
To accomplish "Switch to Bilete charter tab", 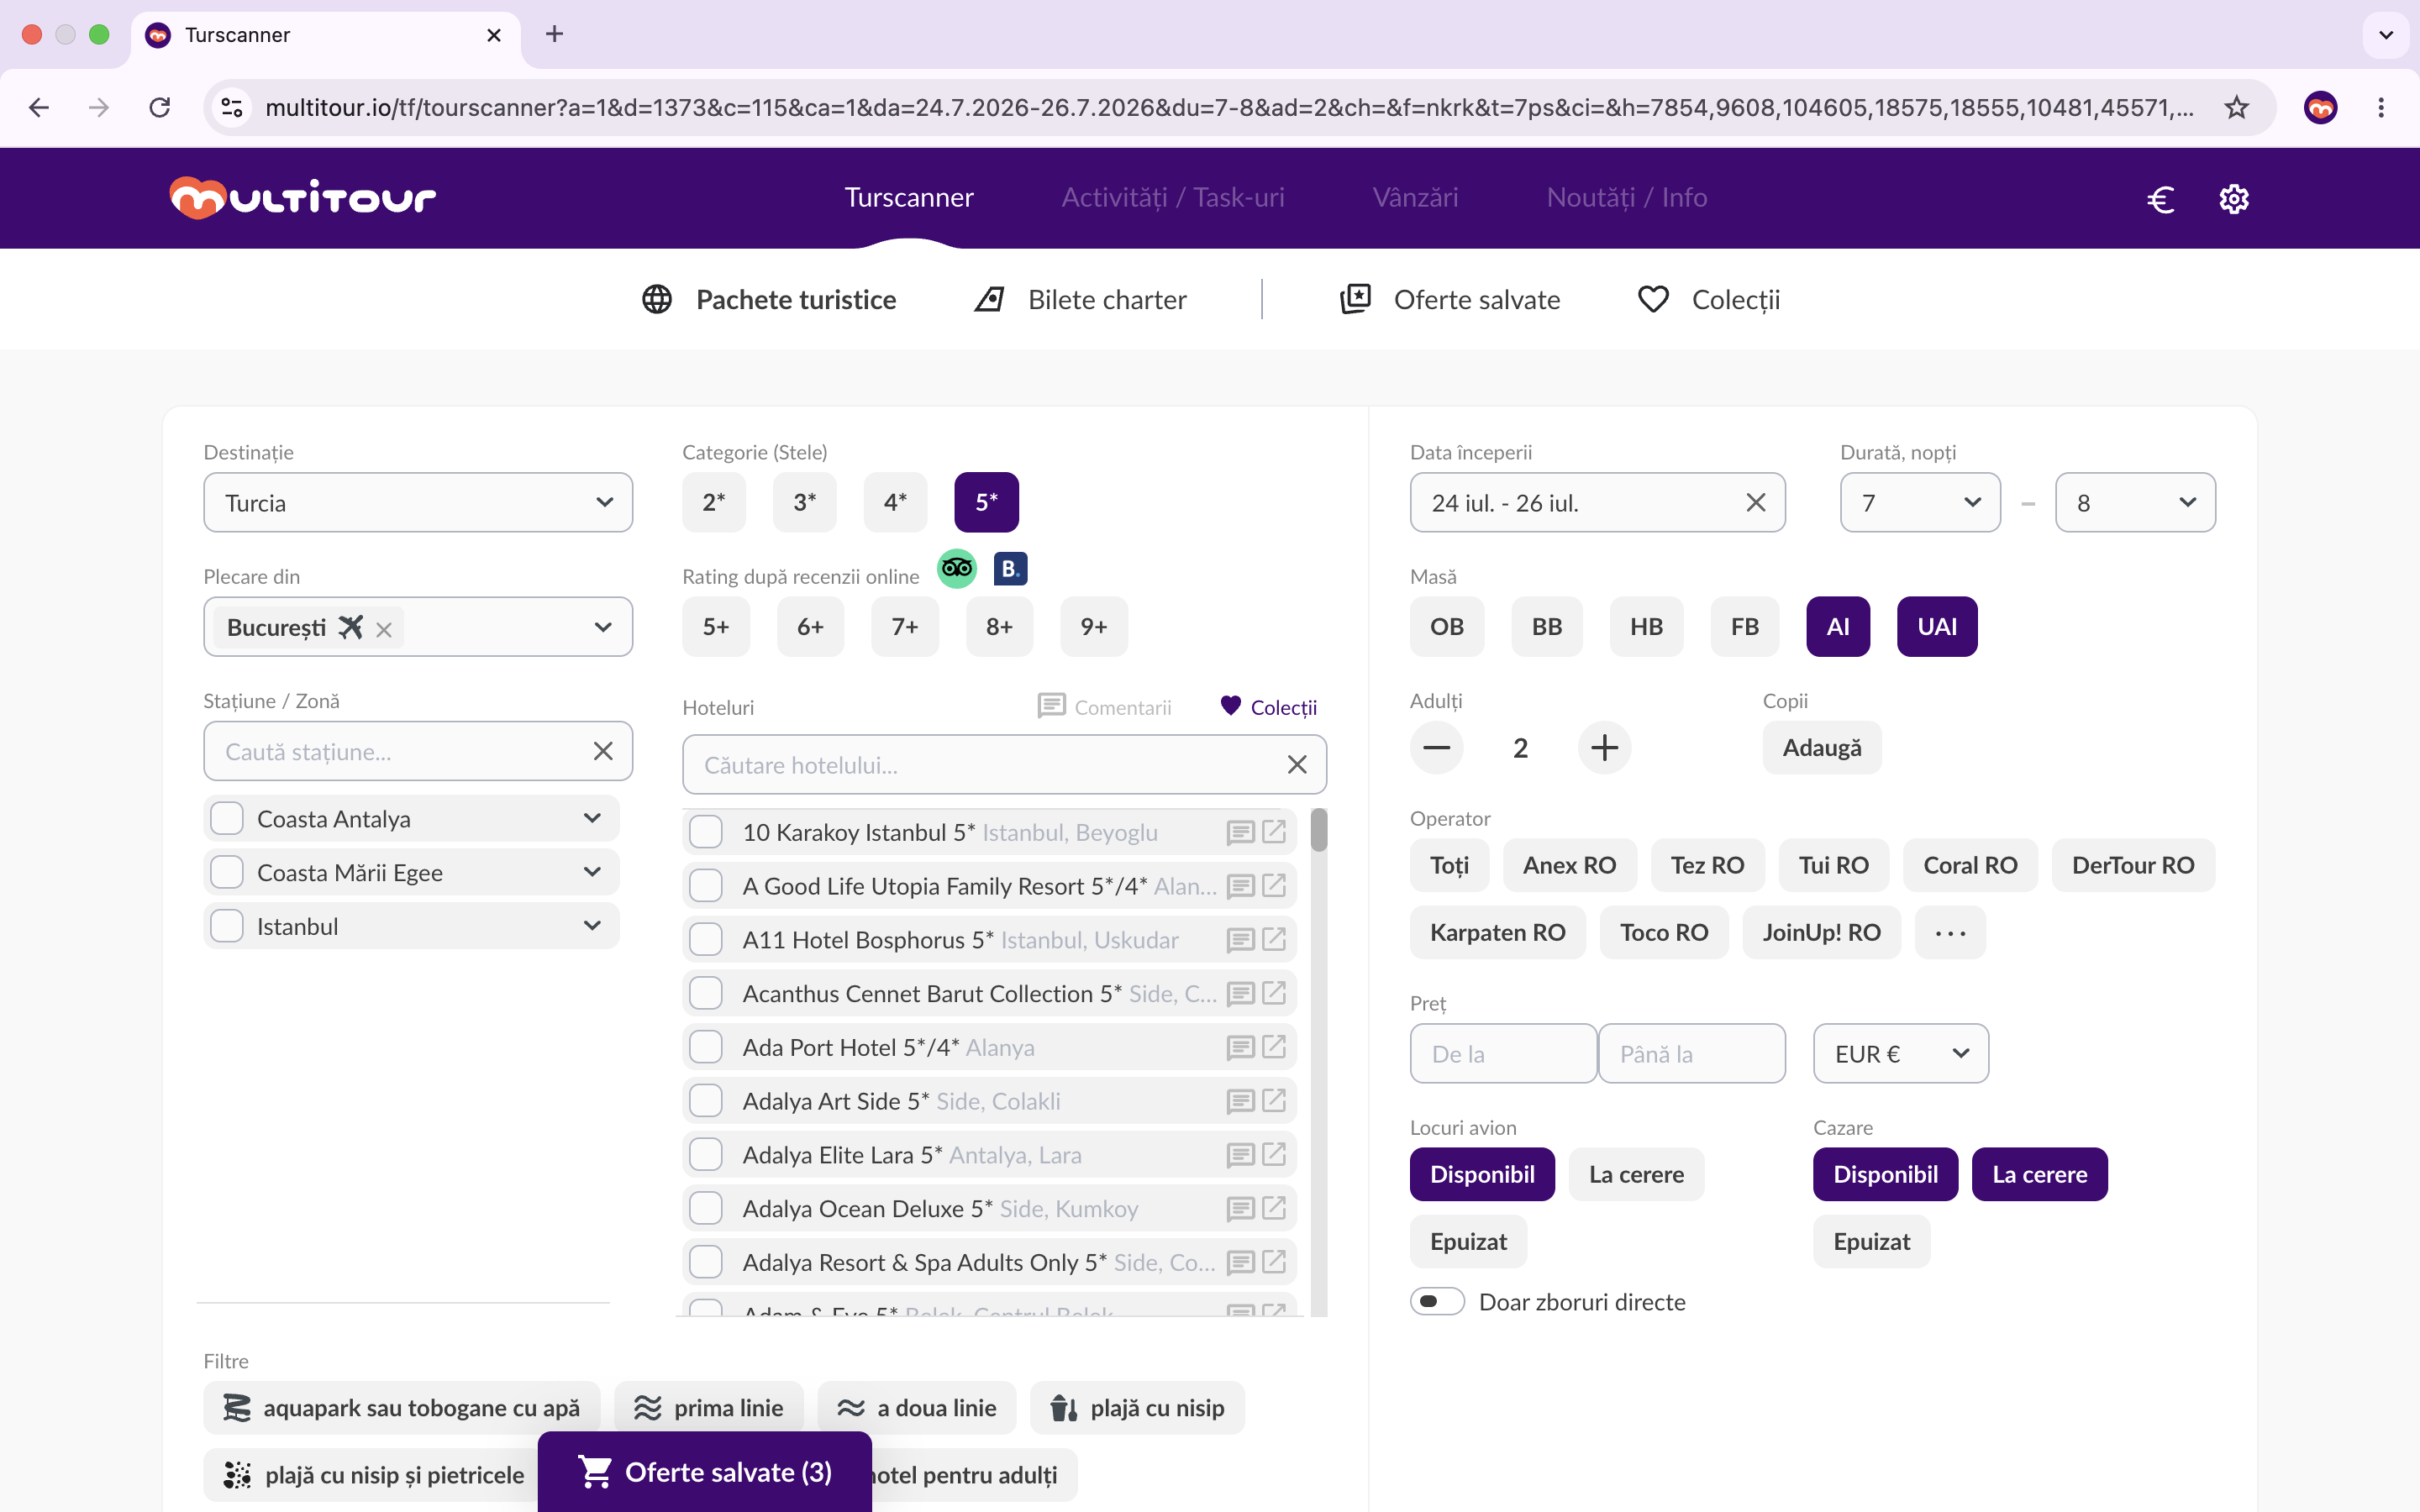I will [1081, 300].
